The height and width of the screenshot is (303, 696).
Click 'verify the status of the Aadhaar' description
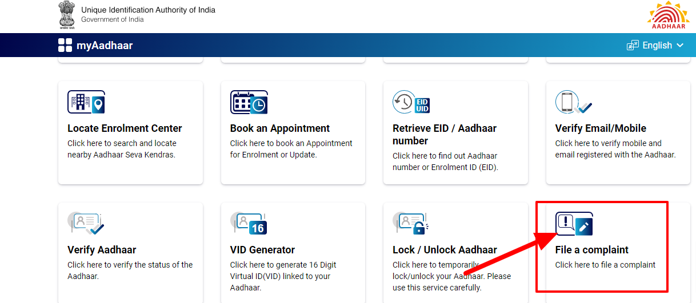point(130,270)
